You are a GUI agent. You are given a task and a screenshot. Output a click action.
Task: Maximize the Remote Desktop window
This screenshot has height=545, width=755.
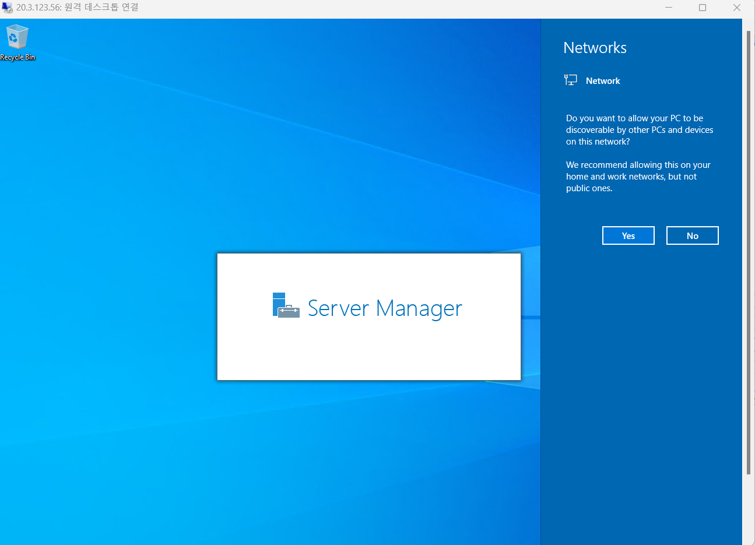pos(703,8)
